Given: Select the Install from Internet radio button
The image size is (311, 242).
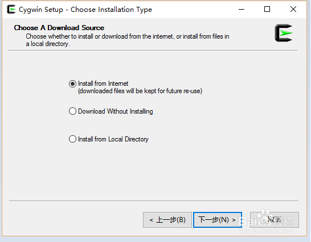Looking at the screenshot, I should coord(72,84).
